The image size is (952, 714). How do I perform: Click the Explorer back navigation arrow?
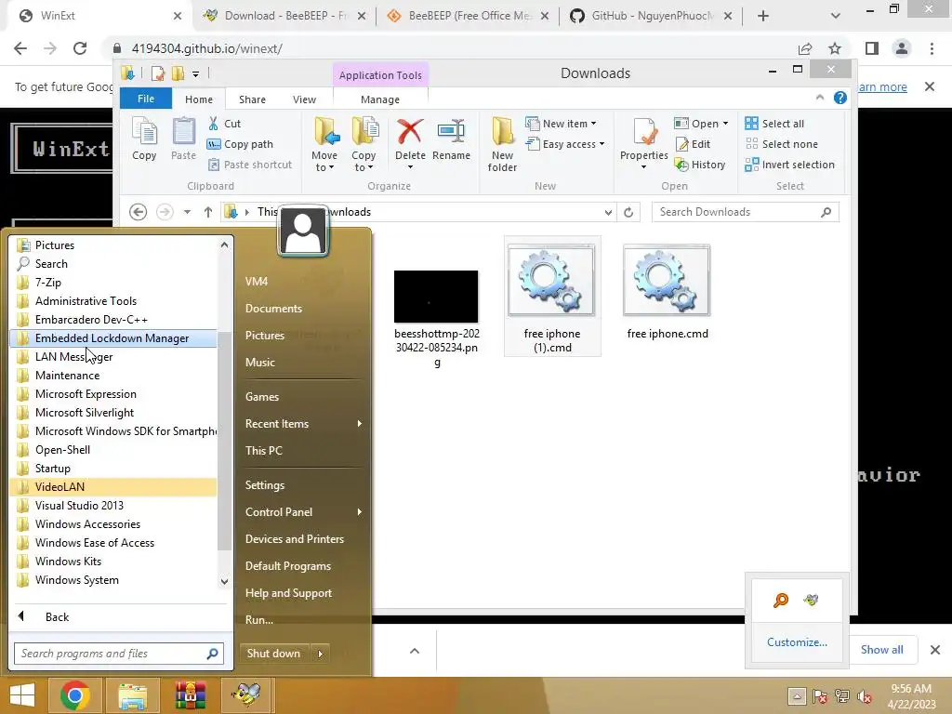(138, 212)
